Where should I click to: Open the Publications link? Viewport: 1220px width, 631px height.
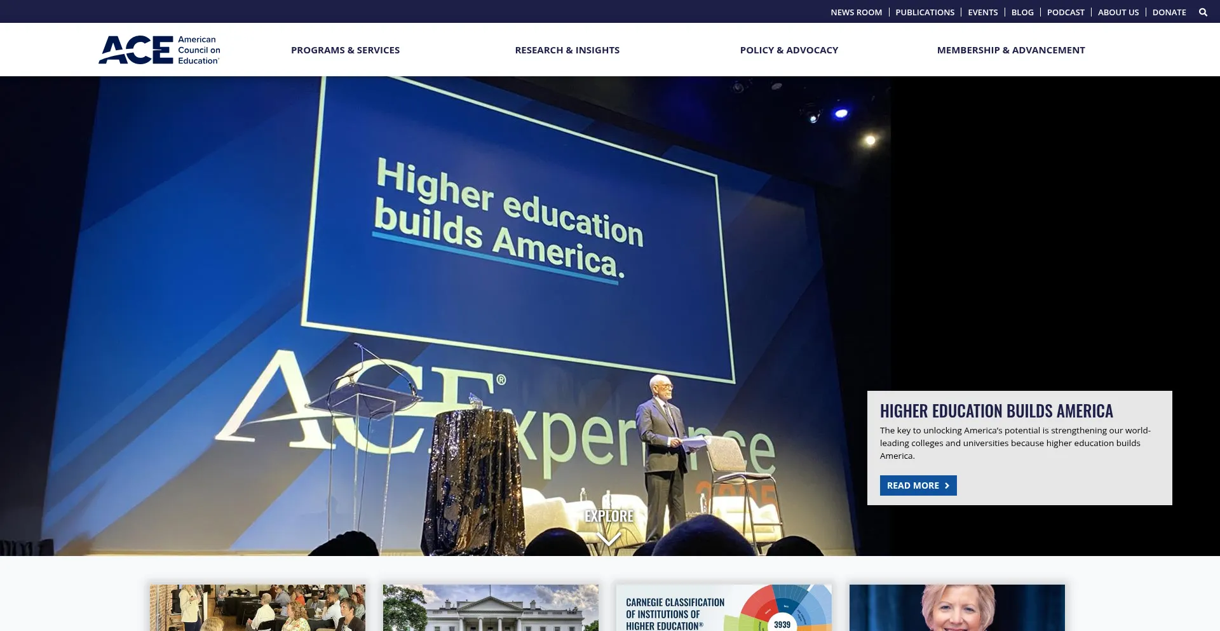(x=925, y=12)
